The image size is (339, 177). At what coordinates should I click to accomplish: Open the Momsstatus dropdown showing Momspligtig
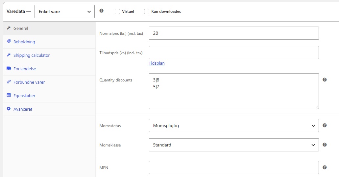click(x=234, y=125)
